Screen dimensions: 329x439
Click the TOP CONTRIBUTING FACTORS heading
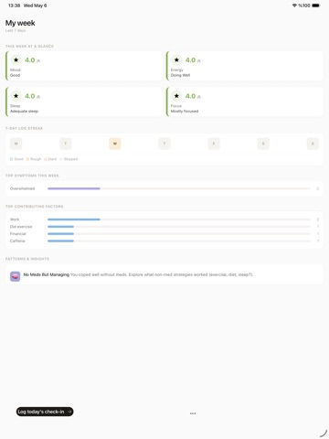point(35,207)
